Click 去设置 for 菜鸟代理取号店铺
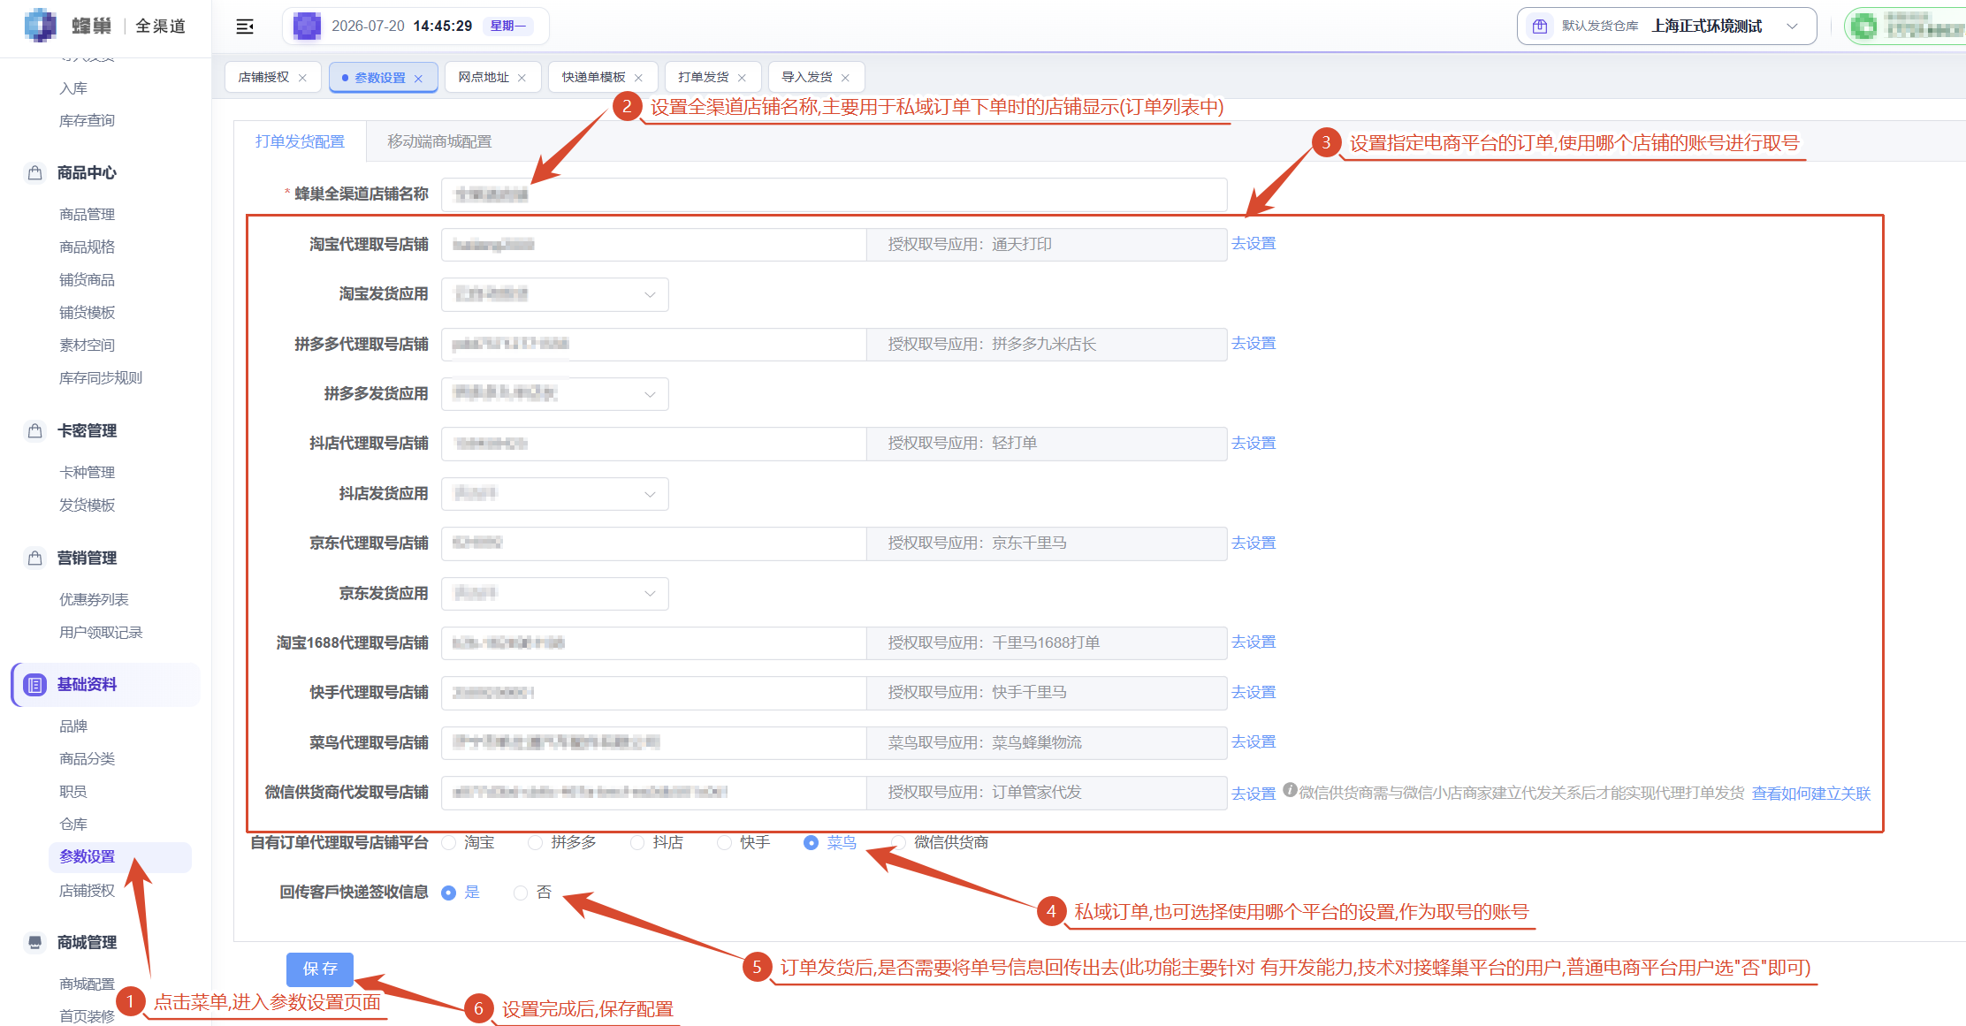 click(1254, 742)
